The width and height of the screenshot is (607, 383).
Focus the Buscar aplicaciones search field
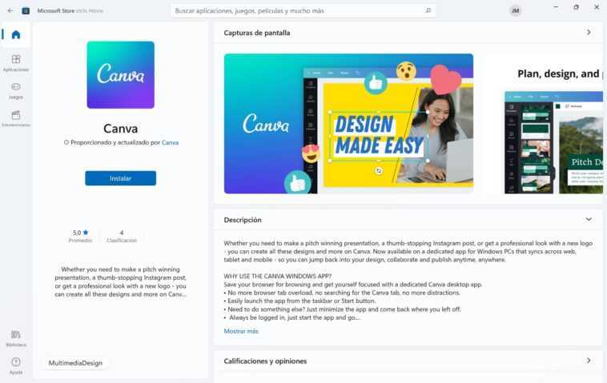303,11
